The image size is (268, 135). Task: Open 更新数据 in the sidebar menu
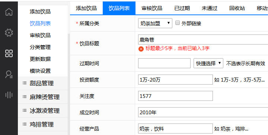(x=40, y=59)
